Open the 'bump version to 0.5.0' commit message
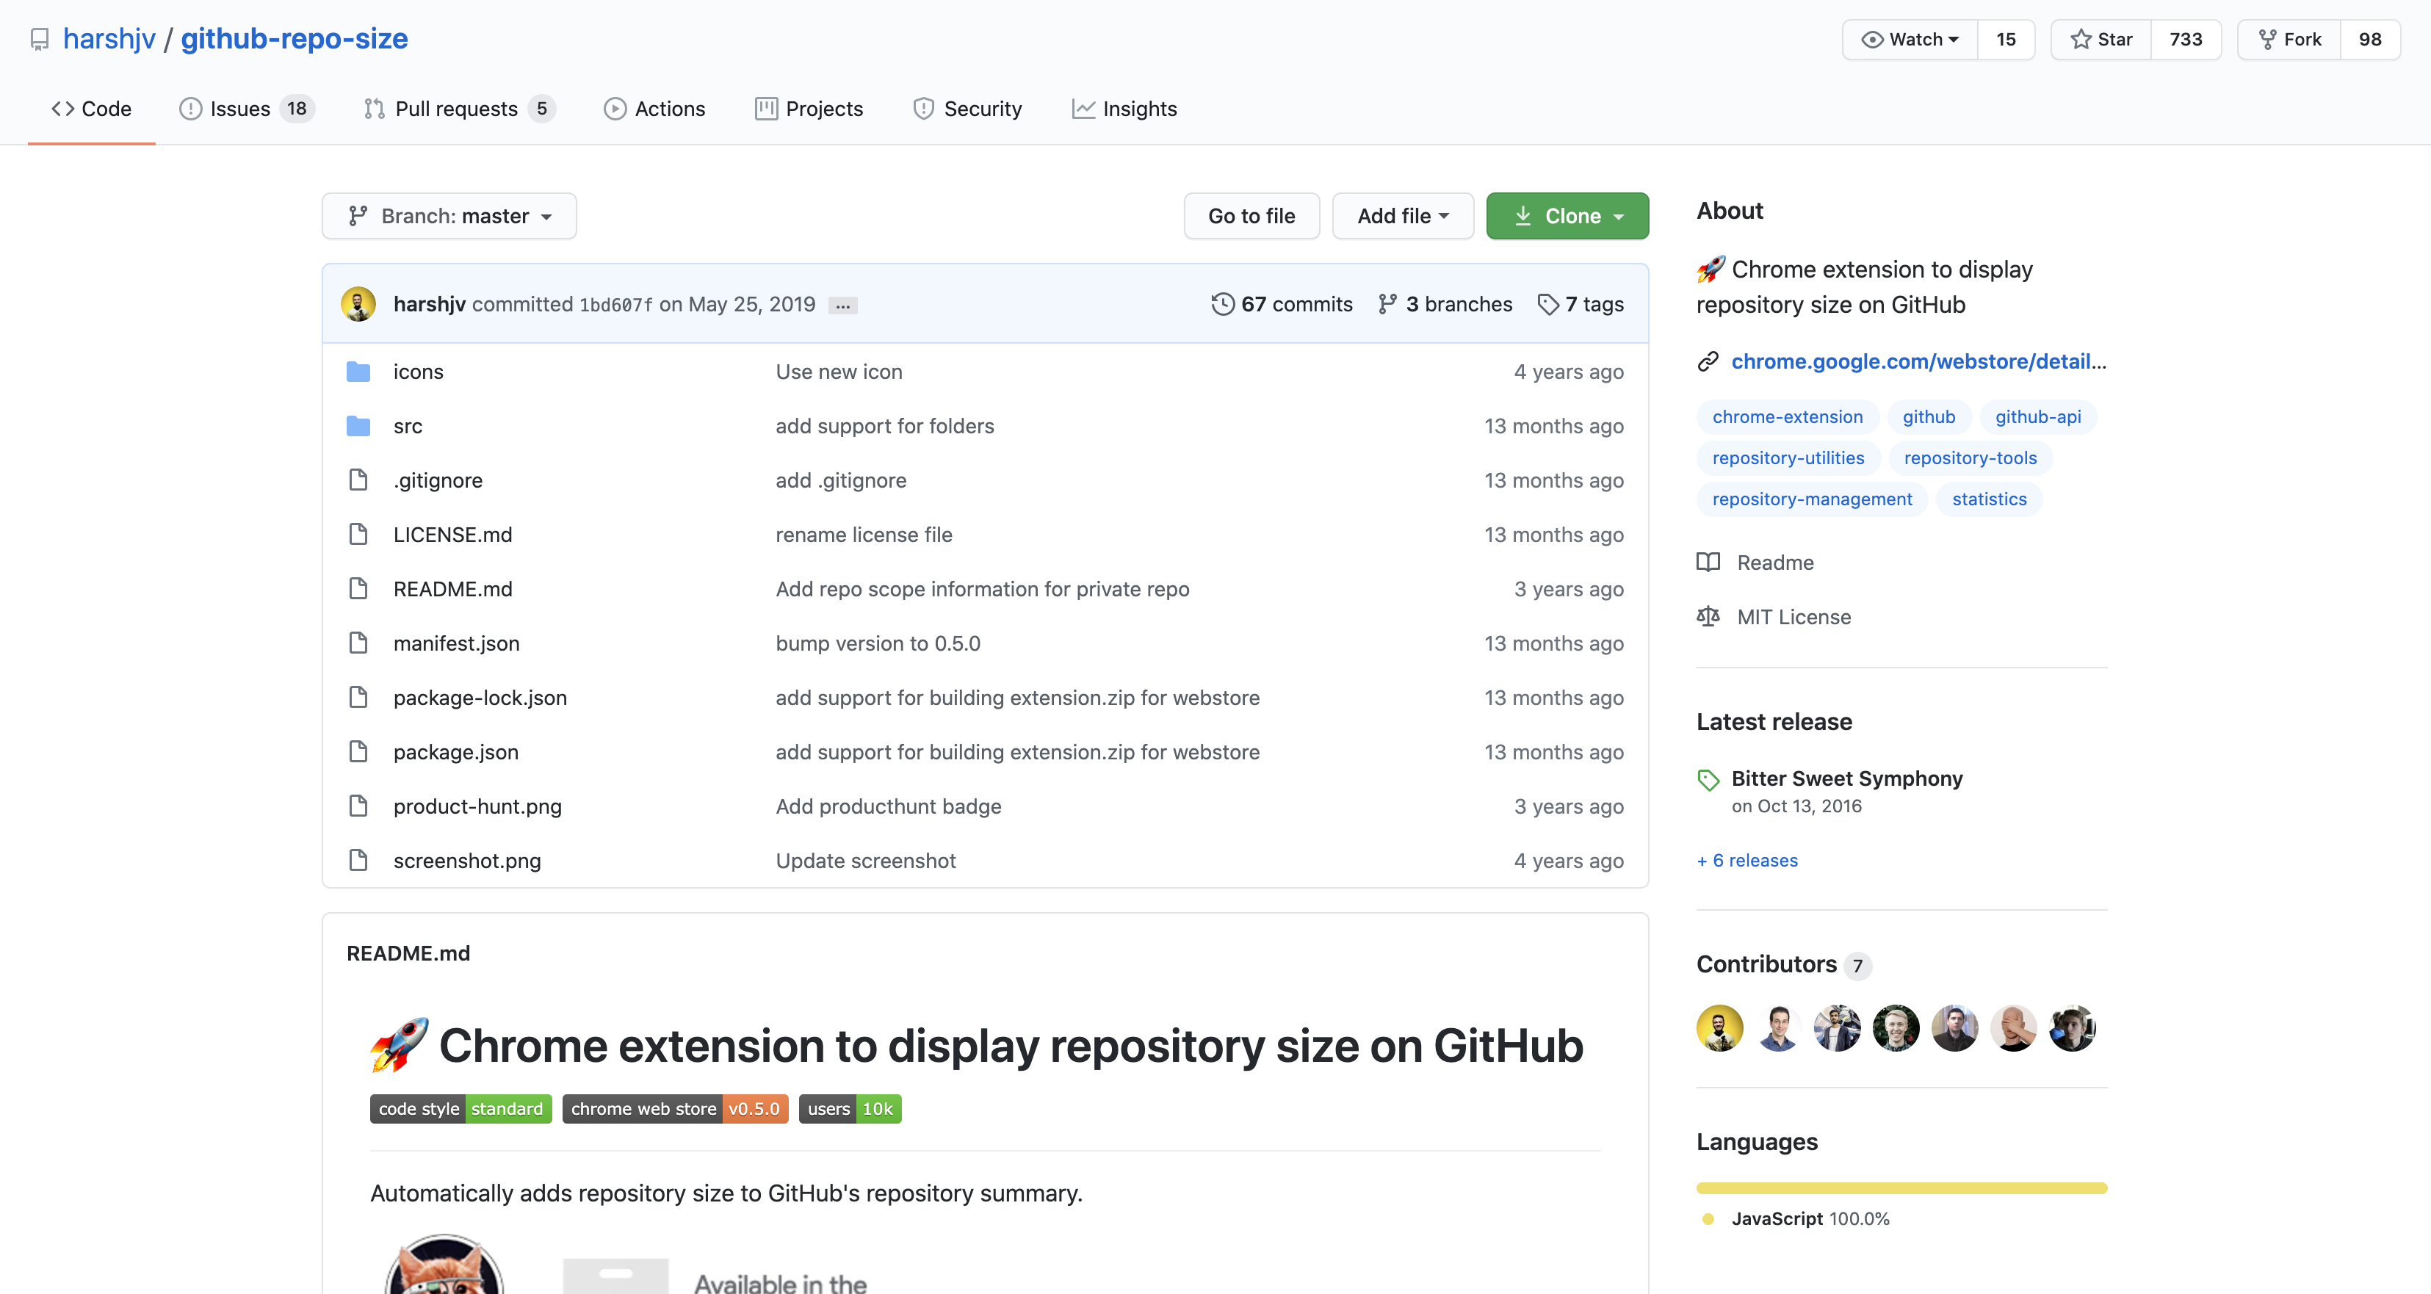 point(878,644)
